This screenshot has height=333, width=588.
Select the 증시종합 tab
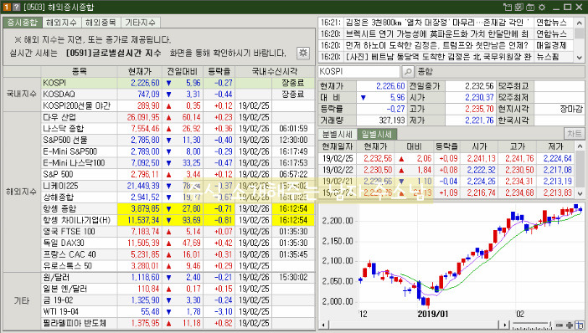click(23, 23)
